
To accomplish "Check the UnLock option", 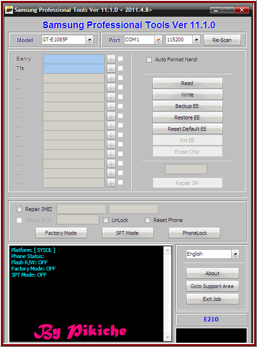I will [x=106, y=220].
